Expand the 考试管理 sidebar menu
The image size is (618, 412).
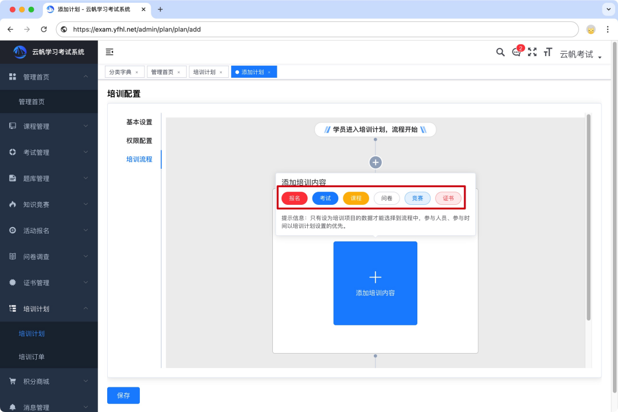click(x=49, y=152)
